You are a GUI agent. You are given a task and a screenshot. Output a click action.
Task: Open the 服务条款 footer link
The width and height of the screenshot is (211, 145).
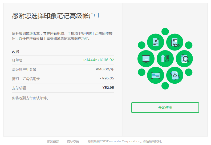[53, 141]
